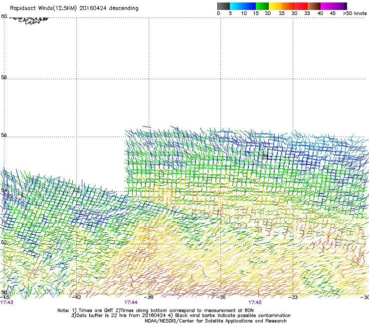This screenshot has height=324, width=369.
Task: Click the longitude label -36
Action: 221,298
